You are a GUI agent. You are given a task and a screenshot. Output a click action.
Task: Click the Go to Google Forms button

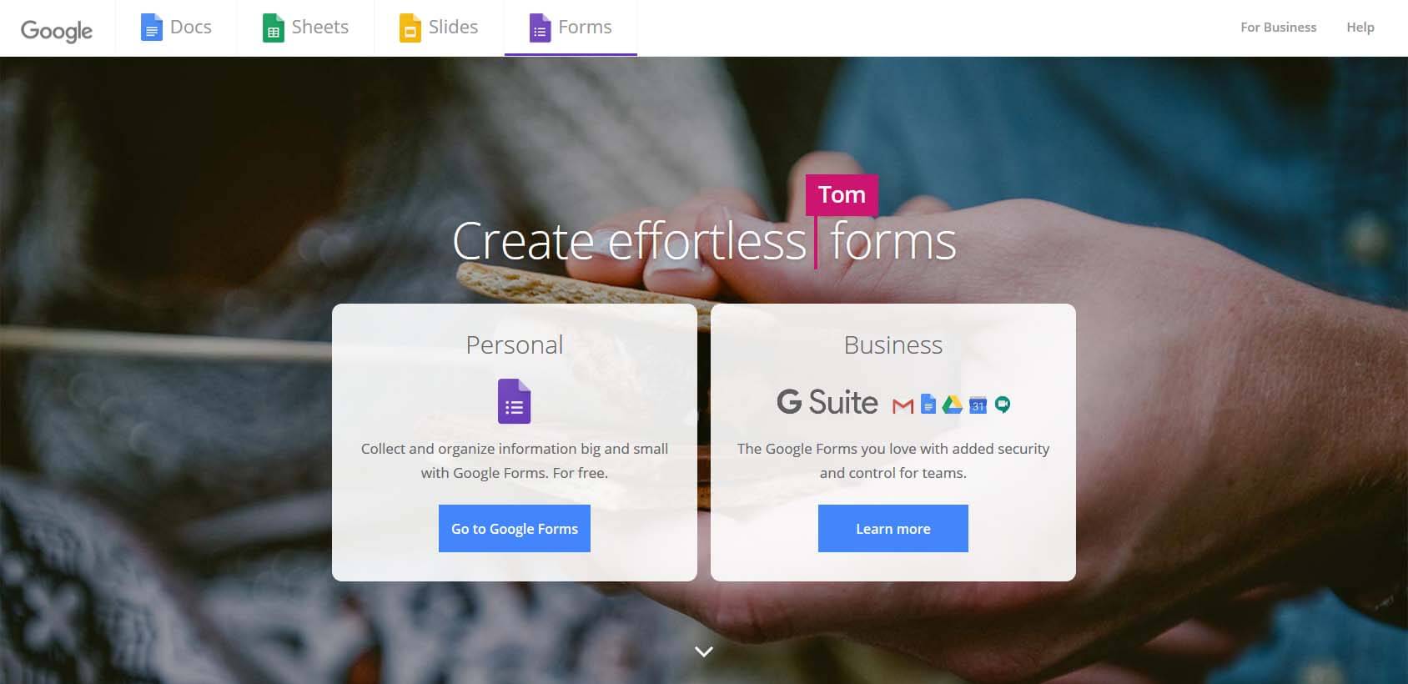coord(514,528)
